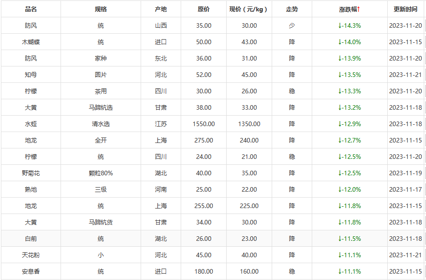Click the ↓-13.9% change value
This screenshot has width=426, height=280.
coord(350,58)
